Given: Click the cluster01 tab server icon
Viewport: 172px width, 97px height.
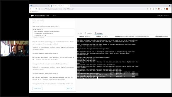Looking at the screenshot, I should pos(85,33).
